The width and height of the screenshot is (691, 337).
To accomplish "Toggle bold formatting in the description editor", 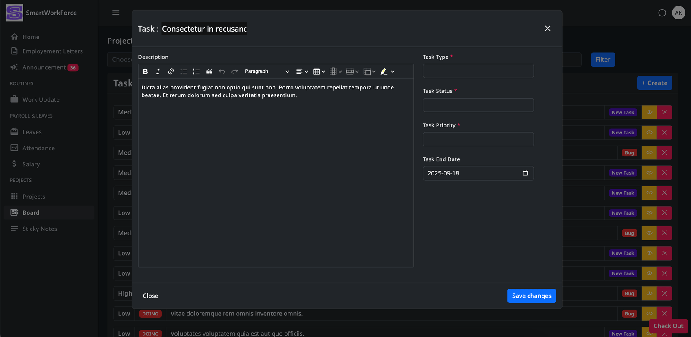I will click(146, 72).
